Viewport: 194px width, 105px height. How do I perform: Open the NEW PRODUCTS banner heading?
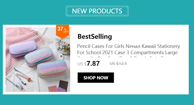97,11
